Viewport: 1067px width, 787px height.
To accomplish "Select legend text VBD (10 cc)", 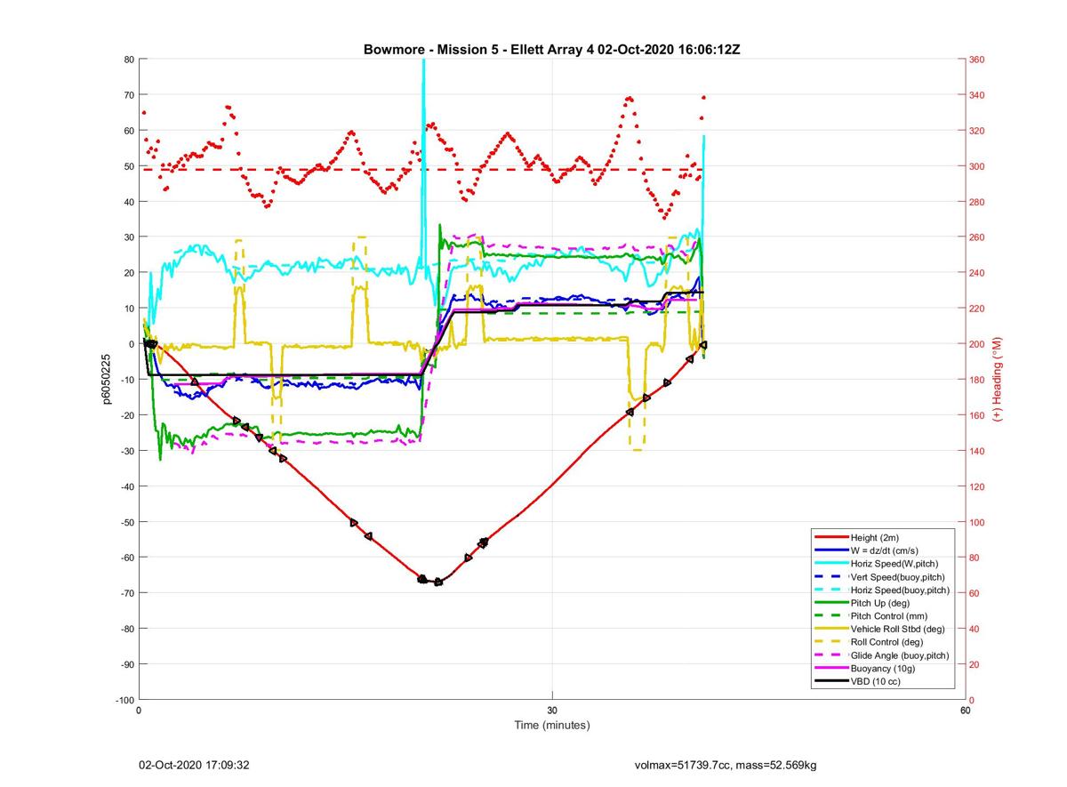I will (x=875, y=682).
